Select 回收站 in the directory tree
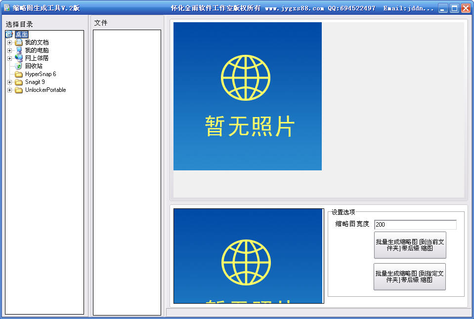The height and width of the screenshot is (319, 474). coord(34,66)
